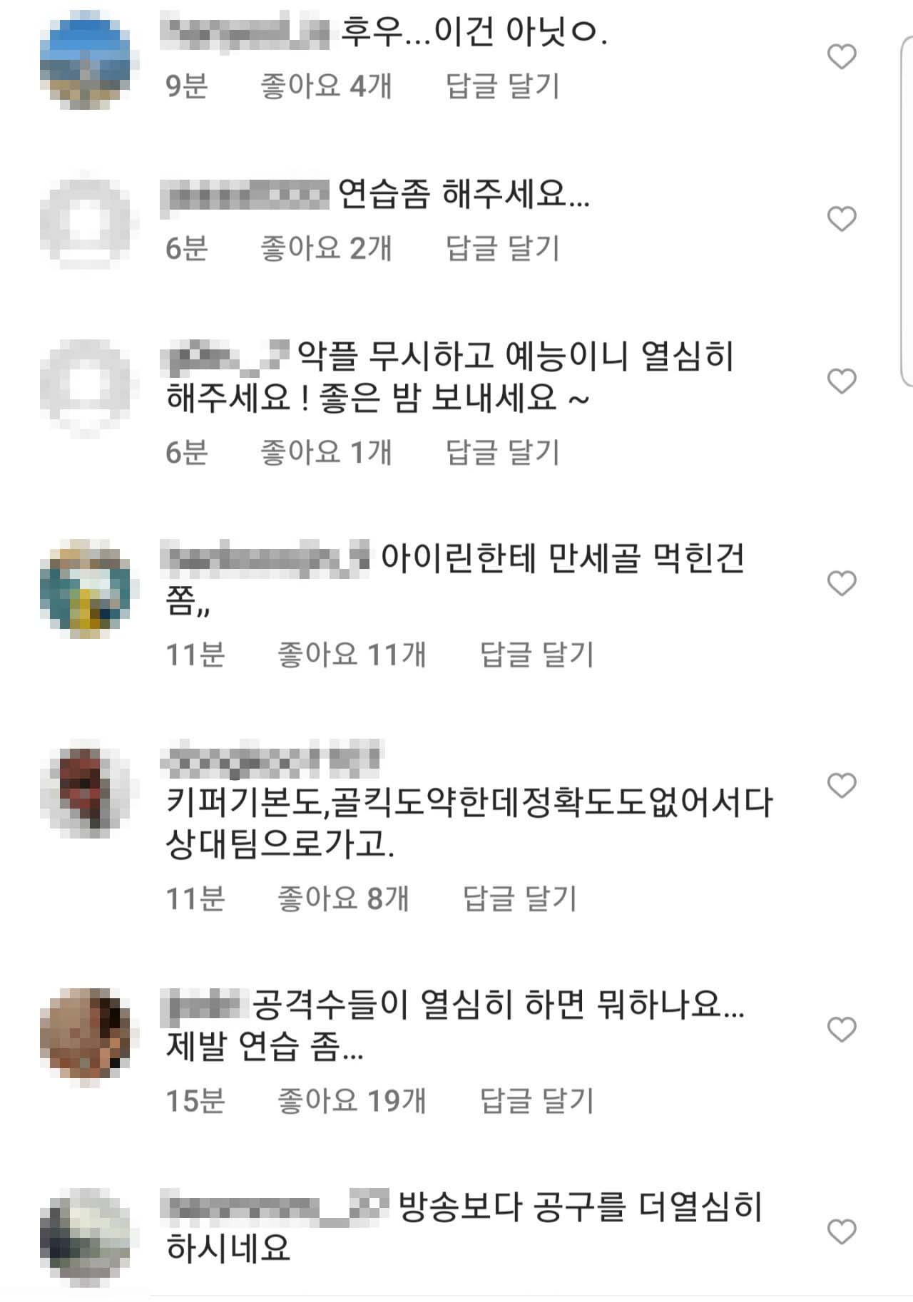Open avatar of '아이린한테 만세골' commenter

pyautogui.click(x=85, y=589)
